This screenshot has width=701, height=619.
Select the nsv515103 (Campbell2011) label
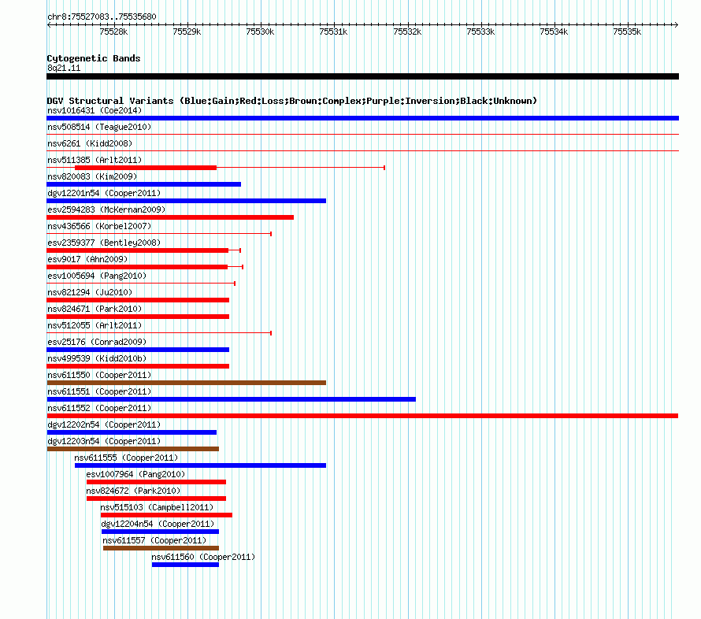pos(157,507)
